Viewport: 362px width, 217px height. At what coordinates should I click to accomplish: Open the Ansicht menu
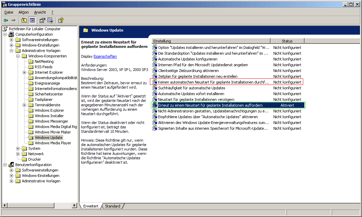(x=40, y=12)
